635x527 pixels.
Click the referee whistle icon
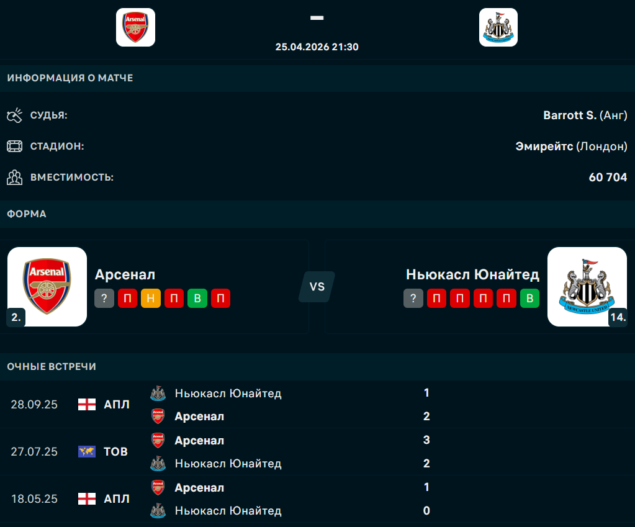coord(14,115)
